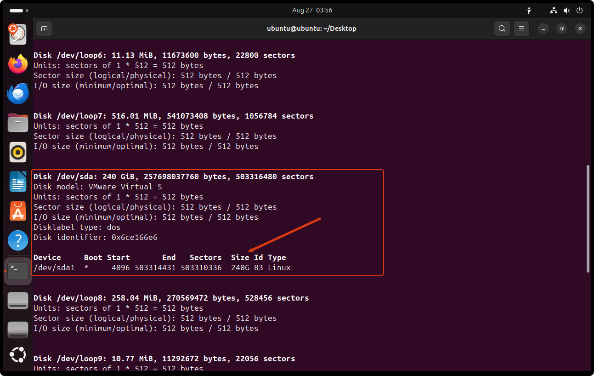Open Firefox from the dock
Image resolution: width=594 pixels, height=376 pixels.
(18, 64)
